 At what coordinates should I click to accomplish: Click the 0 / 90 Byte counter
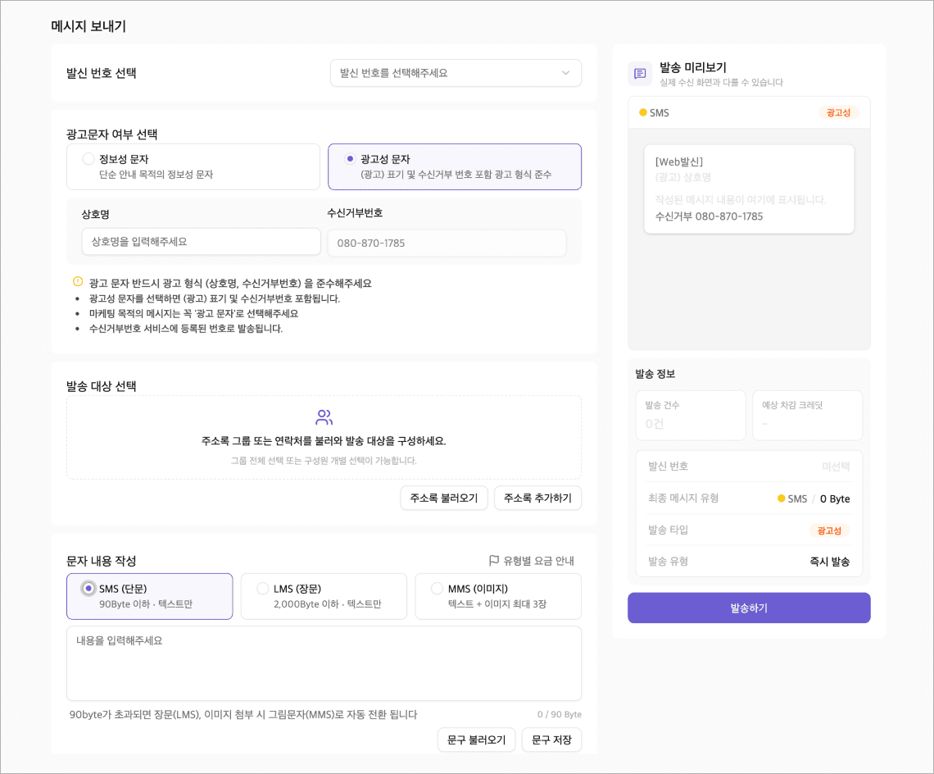pyautogui.click(x=560, y=714)
